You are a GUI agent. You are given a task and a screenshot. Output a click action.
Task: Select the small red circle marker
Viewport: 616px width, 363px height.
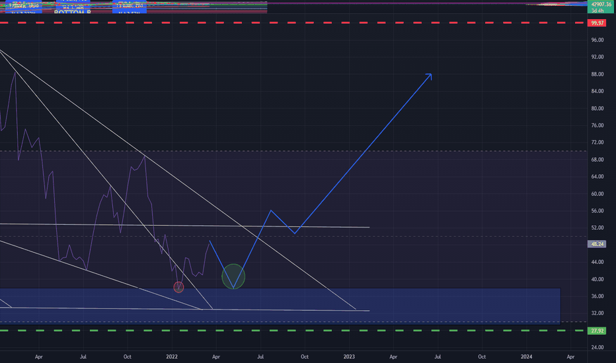(178, 287)
